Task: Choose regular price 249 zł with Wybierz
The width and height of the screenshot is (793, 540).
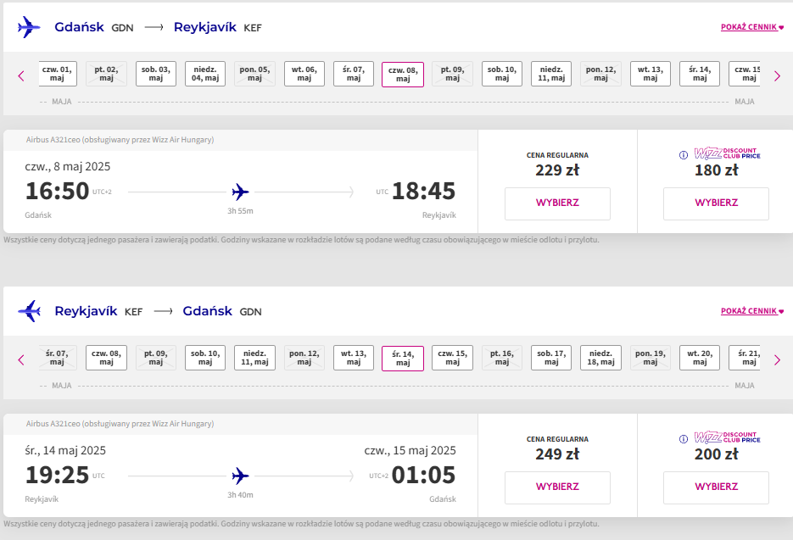Action: [557, 487]
